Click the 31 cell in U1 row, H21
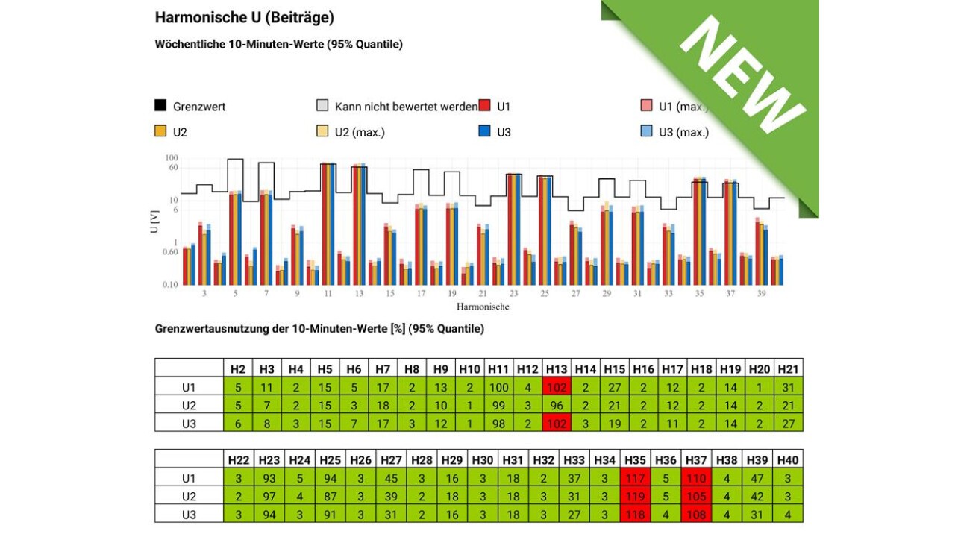Viewport: 955px width, 537px height. [x=789, y=386]
